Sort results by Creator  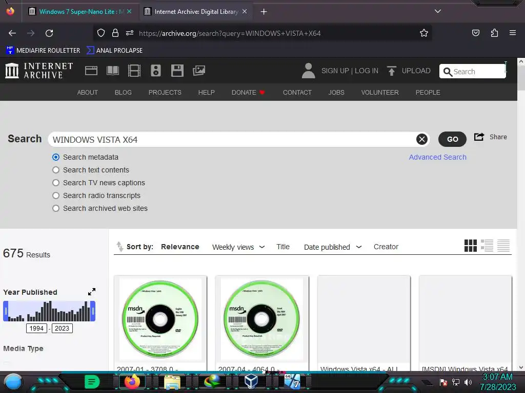tap(386, 247)
